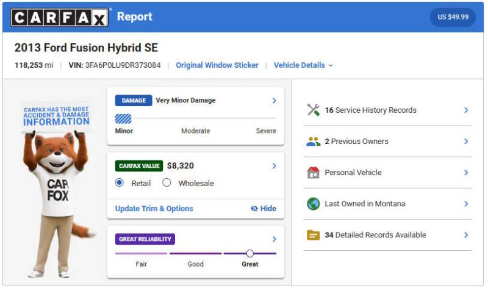488x288 pixels.
Task: Click the Last Owned in Montana text
Action: pos(365,204)
